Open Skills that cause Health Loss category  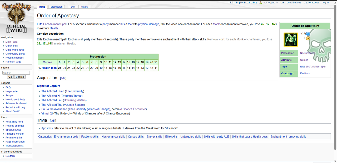click(x=250, y=137)
